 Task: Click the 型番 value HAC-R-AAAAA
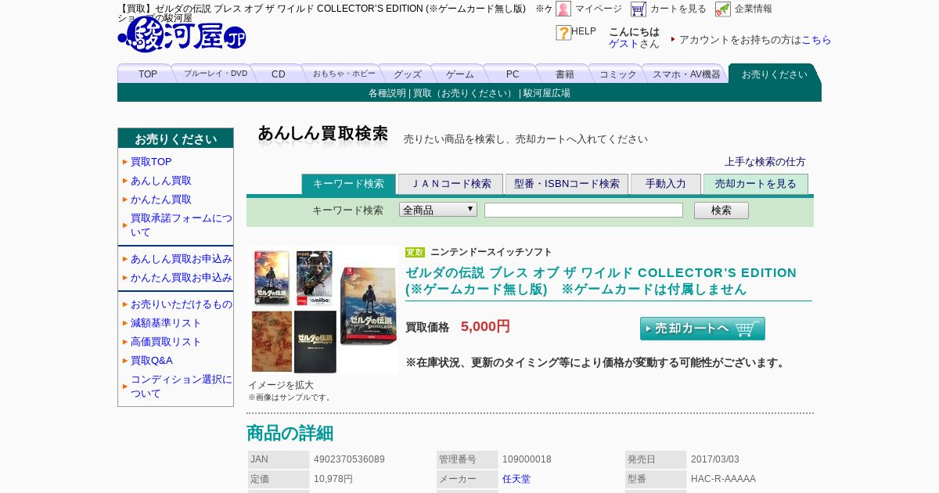point(723,479)
